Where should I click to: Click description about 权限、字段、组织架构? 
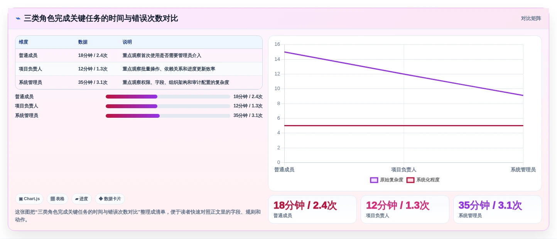click(176, 82)
